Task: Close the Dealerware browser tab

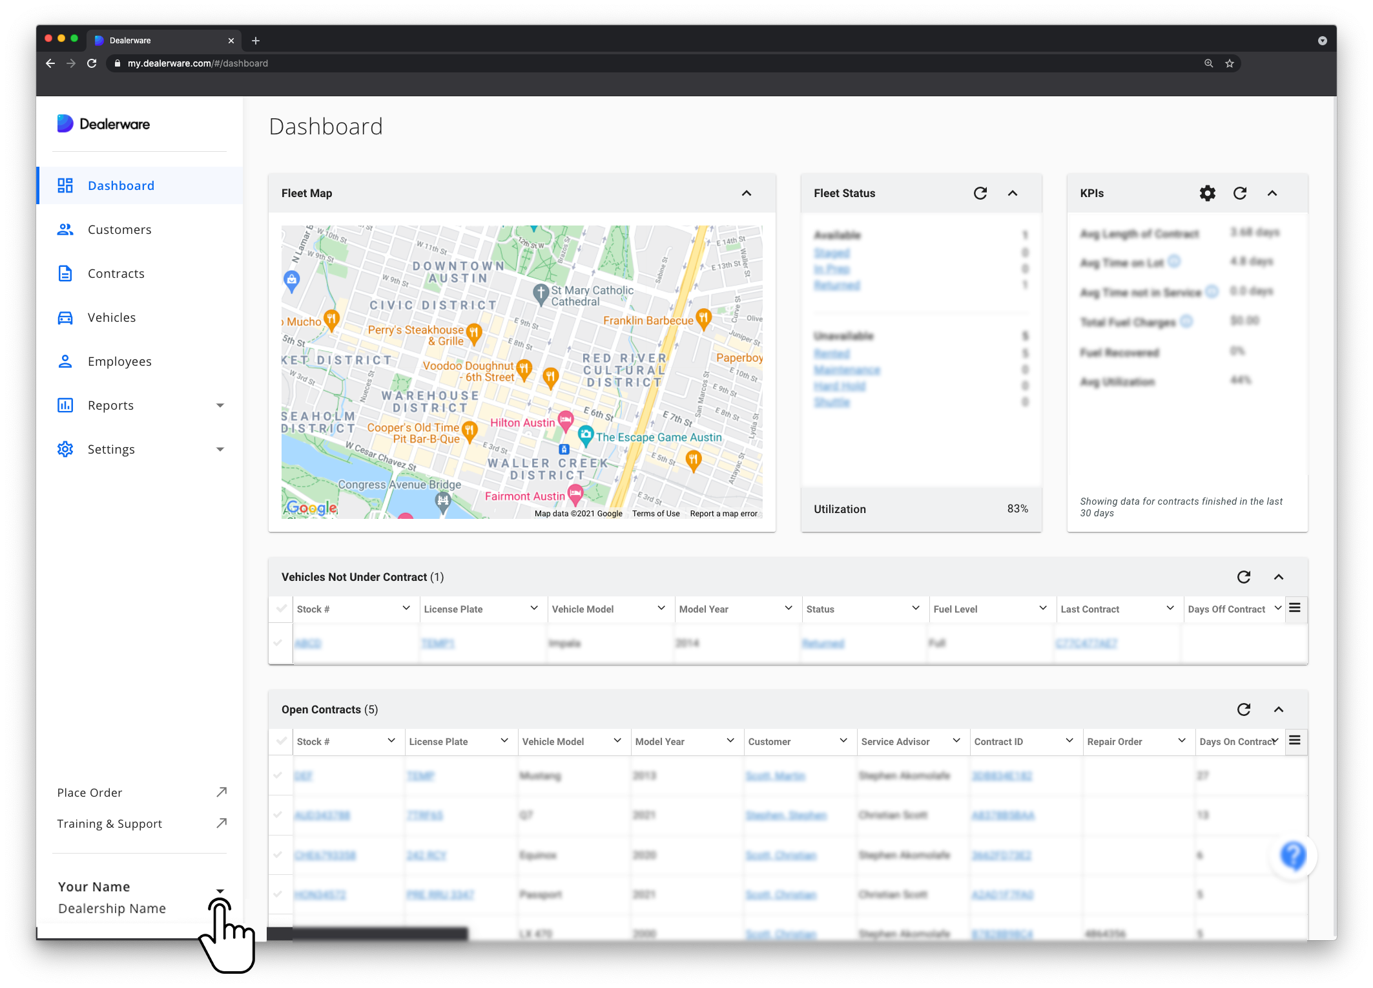Action: [231, 41]
